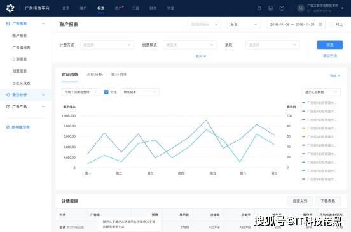Open the 新功能引导 link
Viewport: 351px width, 232px height.
click(20, 127)
